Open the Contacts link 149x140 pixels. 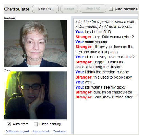tap(59, 131)
